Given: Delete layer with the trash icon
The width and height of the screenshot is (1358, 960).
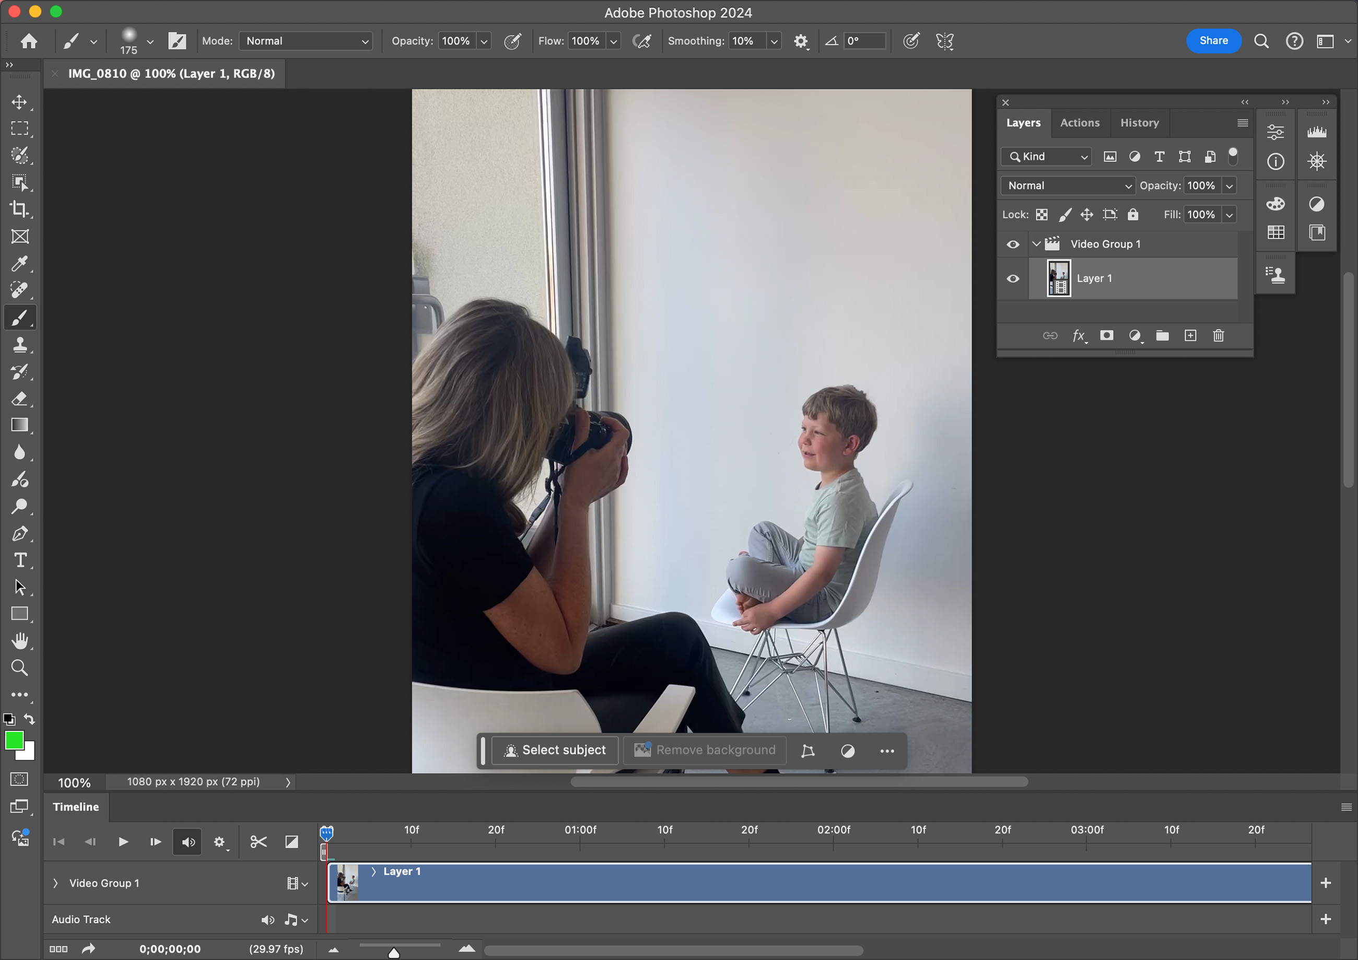Looking at the screenshot, I should 1219,336.
